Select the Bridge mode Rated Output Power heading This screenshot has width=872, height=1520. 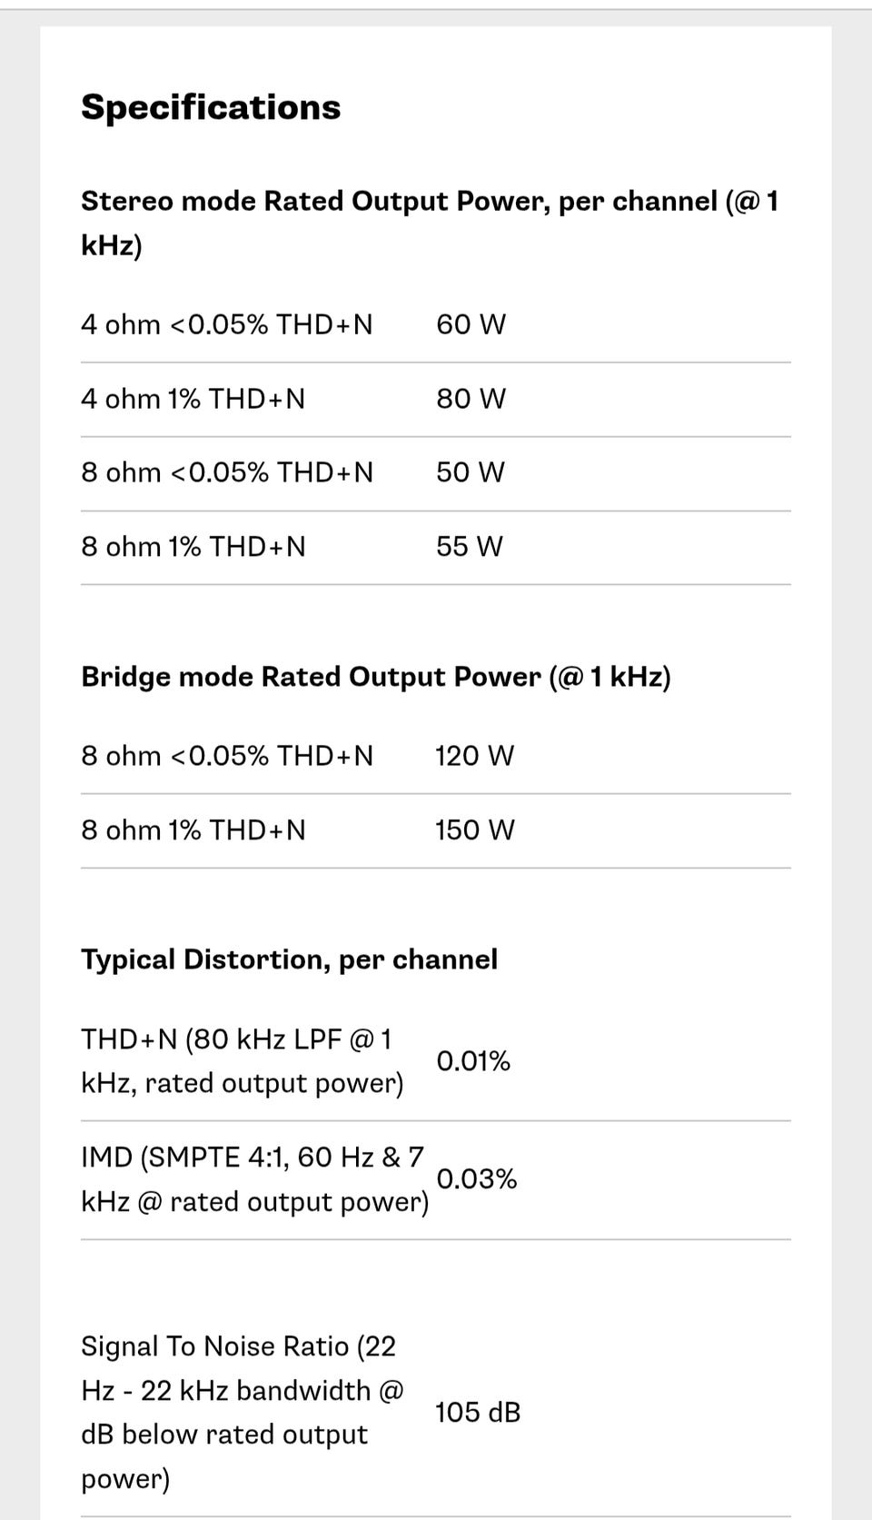376,677
